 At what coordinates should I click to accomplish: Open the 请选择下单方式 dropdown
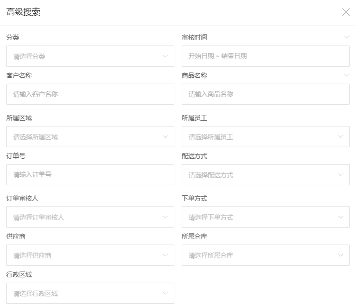pyautogui.click(x=265, y=217)
